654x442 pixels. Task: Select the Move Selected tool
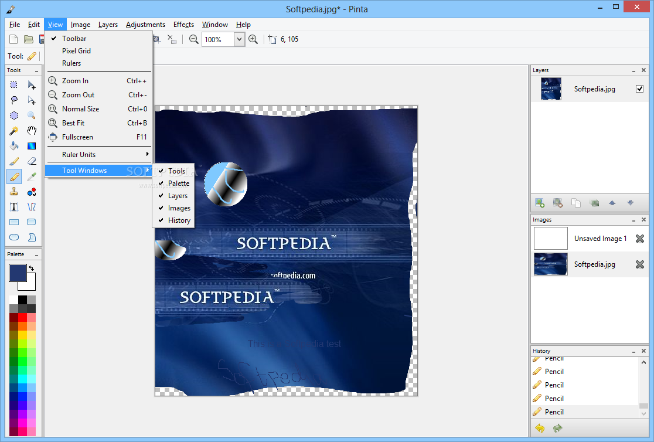31,85
